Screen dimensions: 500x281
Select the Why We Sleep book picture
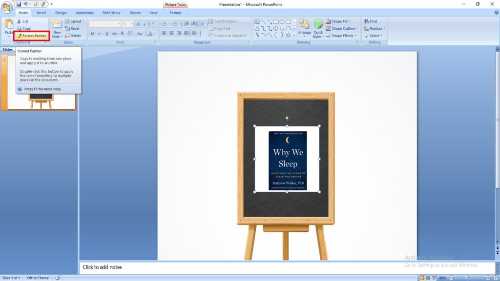287,159
